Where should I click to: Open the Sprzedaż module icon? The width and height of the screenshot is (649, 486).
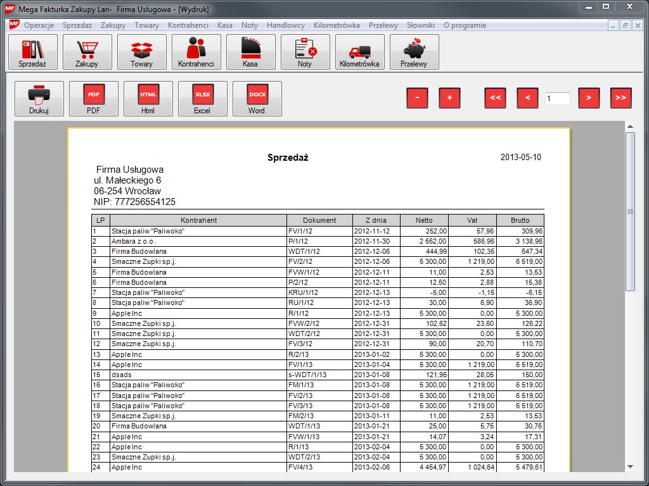click(x=32, y=52)
